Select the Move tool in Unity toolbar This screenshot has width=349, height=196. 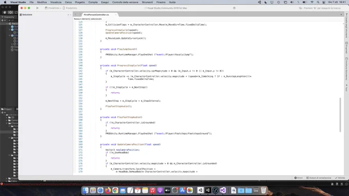[x=10, y=12]
